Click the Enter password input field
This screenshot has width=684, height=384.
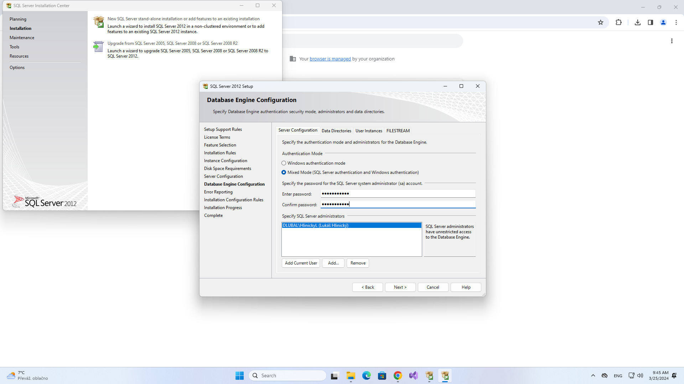coord(398,194)
